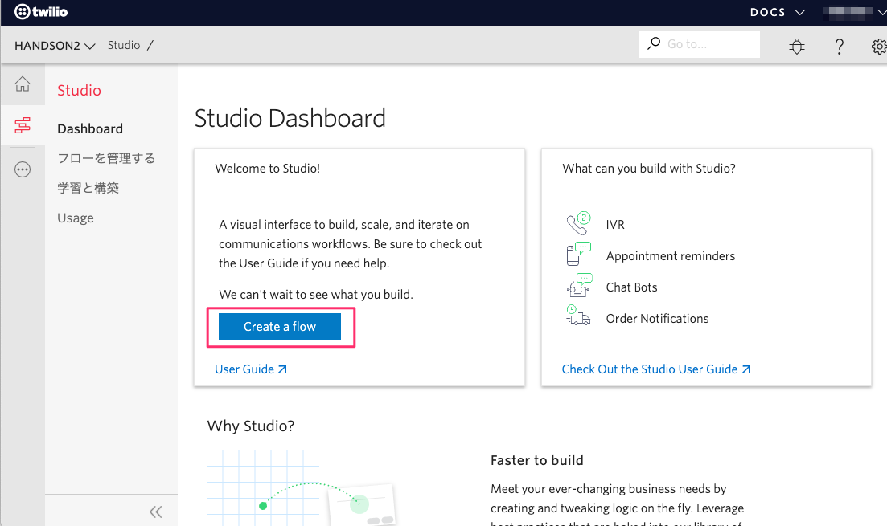
Task: Open 学習と構築 menu item
Action: 88,188
